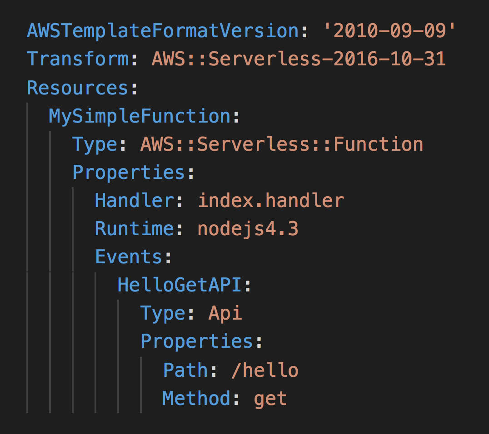This screenshot has width=489, height=434.
Task: Click the AWS::Serverless-2016-10-31 value
Action: click(299, 59)
